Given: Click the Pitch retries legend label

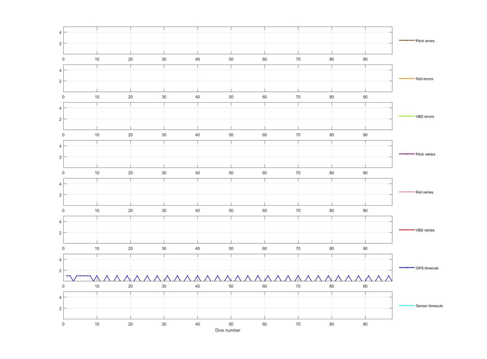Looking at the screenshot, I should (425, 154).
